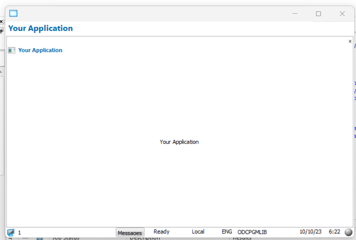Click the Your Application panel icon
This screenshot has height=240, width=356.
pyautogui.click(x=12, y=50)
